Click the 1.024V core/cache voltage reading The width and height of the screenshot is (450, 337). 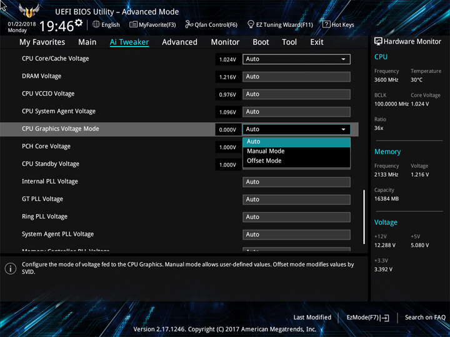[227, 60]
